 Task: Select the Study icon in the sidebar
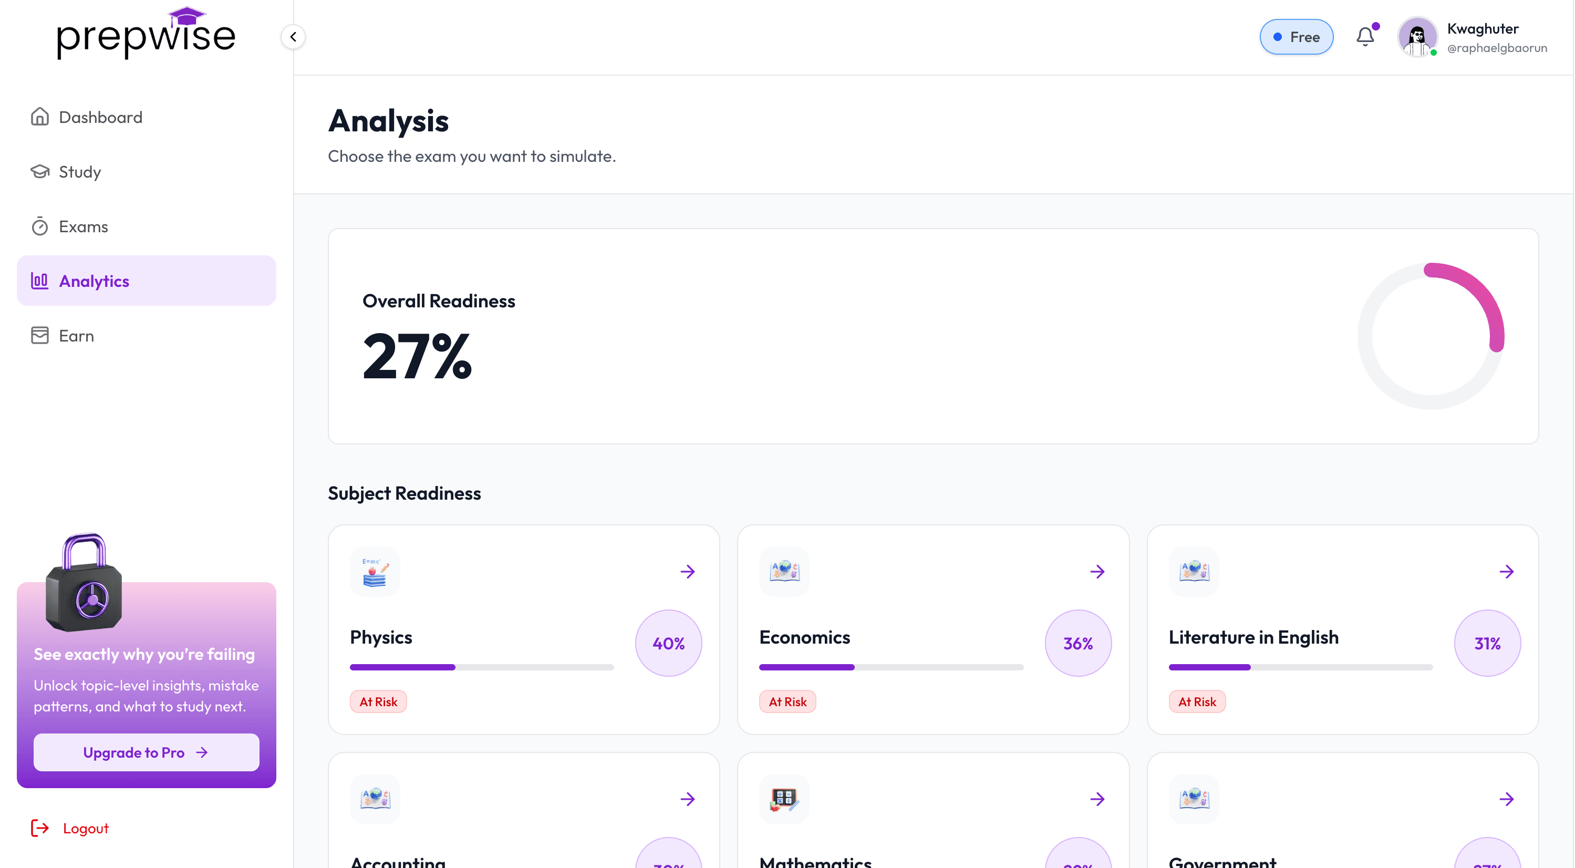tap(40, 171)
